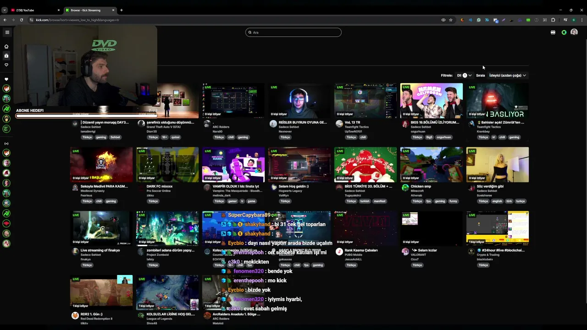This screenshot has height=330, width=587.
Task: Open the '#24hour #live #blockchai...' thumbnail
Action: [498, 228]
